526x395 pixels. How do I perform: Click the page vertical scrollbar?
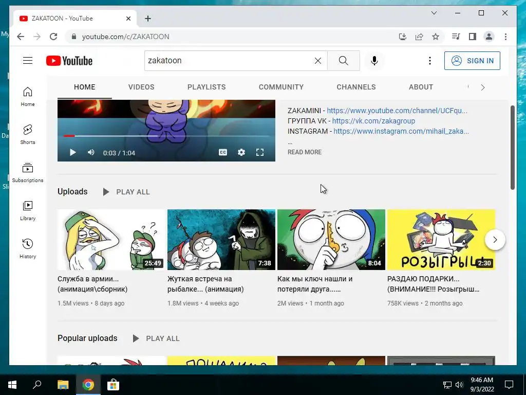click(512, 148)
